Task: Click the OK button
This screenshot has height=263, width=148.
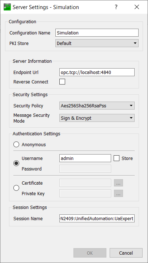Action: click(90, 253)
